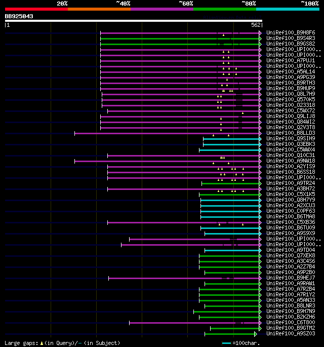Click the UniRef100_B2KZH6 entry
324x347 pixels.
[291, 317]
